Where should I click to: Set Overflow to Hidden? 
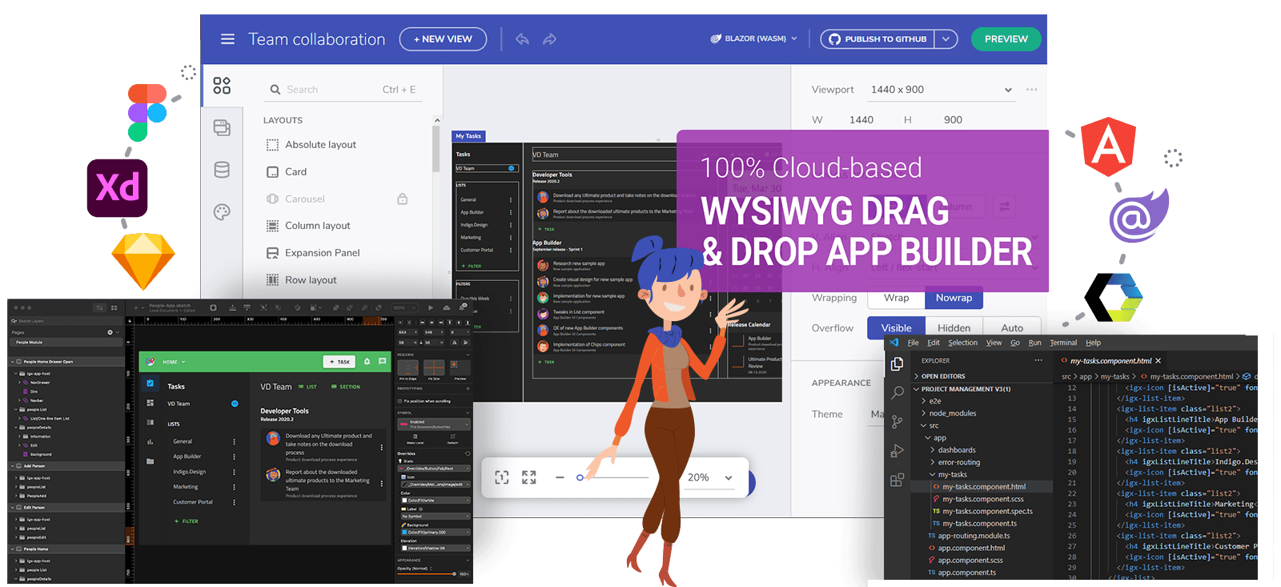pyautogui.click(x=954, y=328)
